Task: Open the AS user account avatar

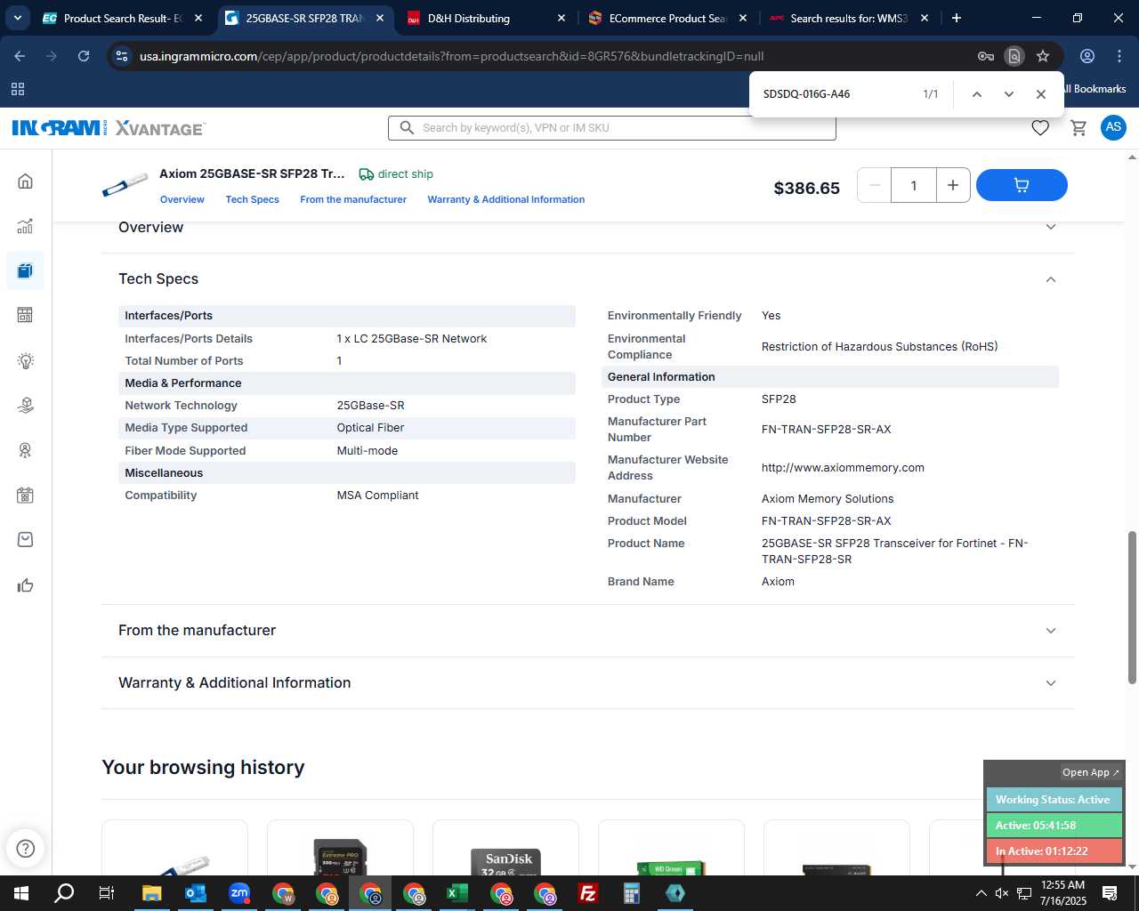Action: pos(1113,127)
